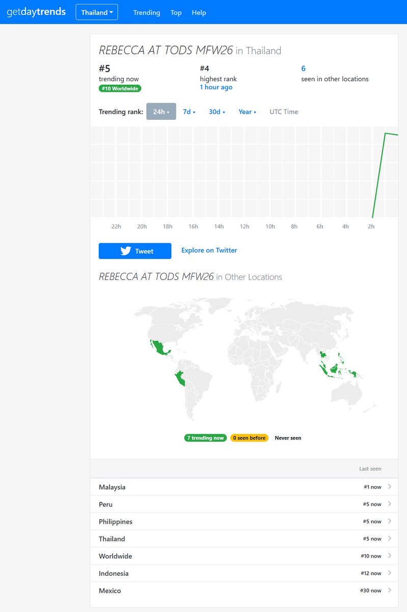Click the chevron arrow in Indonesia row
The height and width of the screenshot is (612, 407).
(x=390, y=573)
